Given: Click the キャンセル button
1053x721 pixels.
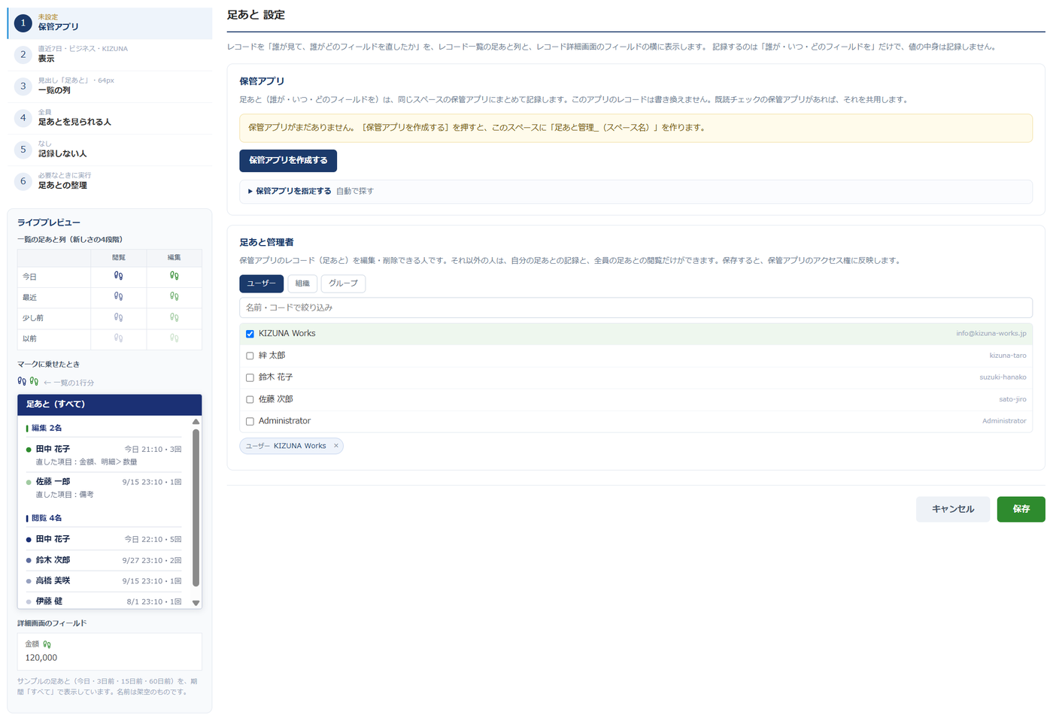Looking at the screenshot, I should pos(953,509).
